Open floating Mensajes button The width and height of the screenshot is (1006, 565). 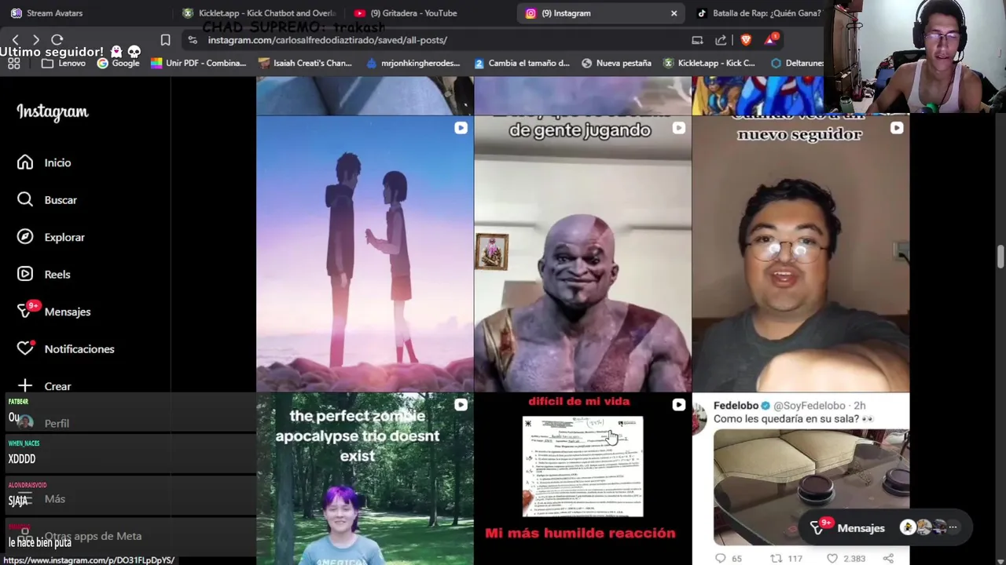coord(887,528)
